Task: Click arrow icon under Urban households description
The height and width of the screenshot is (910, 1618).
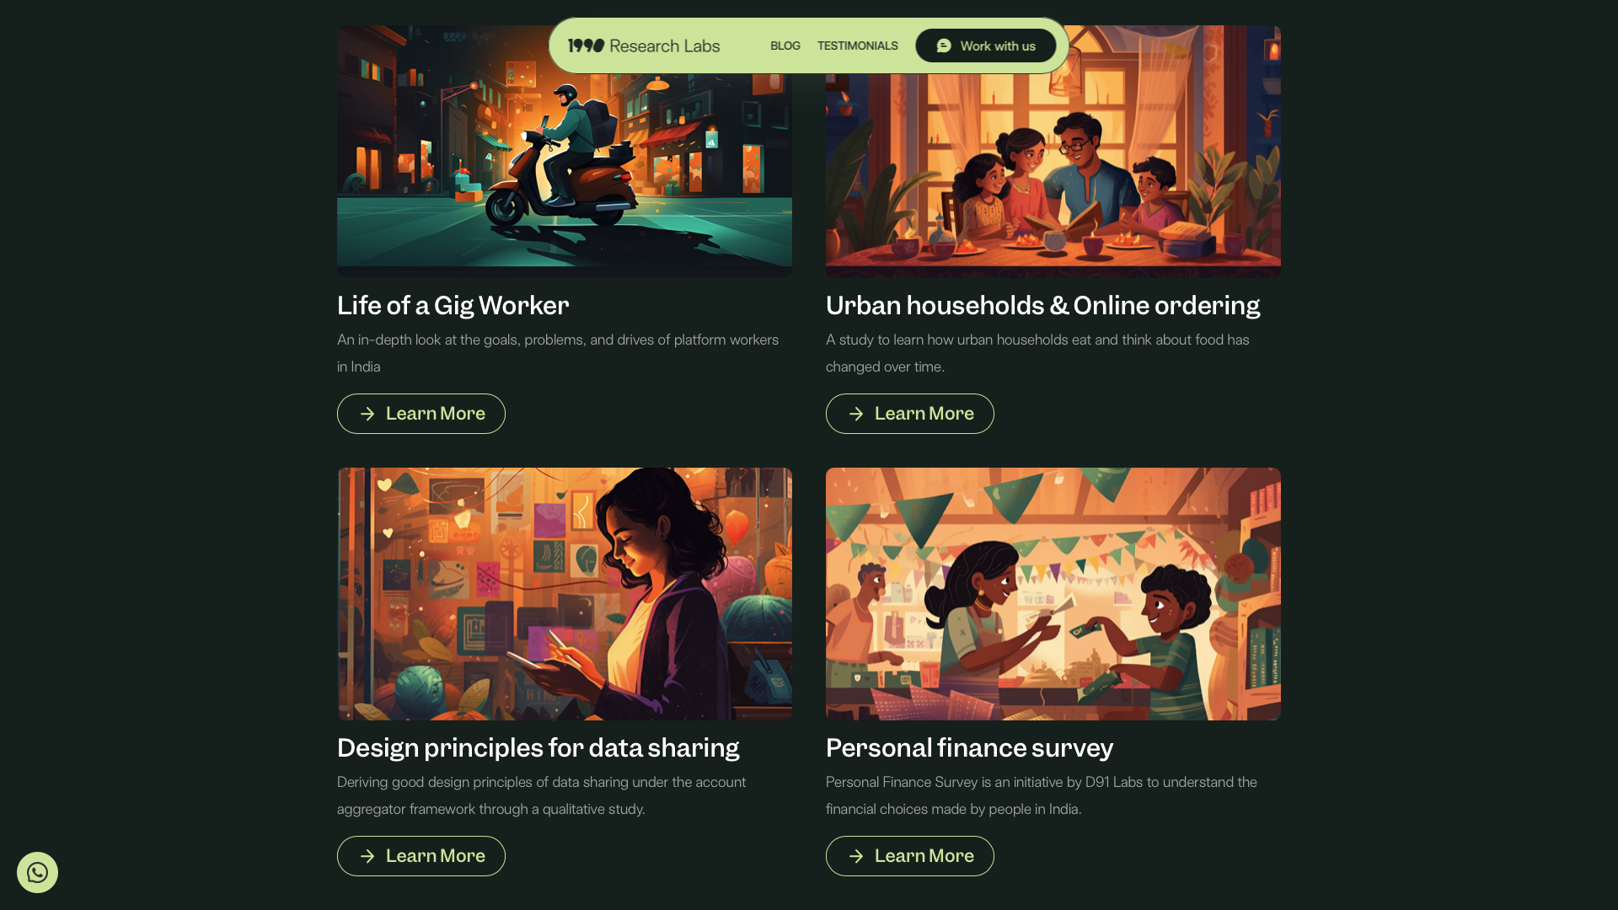Action: click(856, 414)
